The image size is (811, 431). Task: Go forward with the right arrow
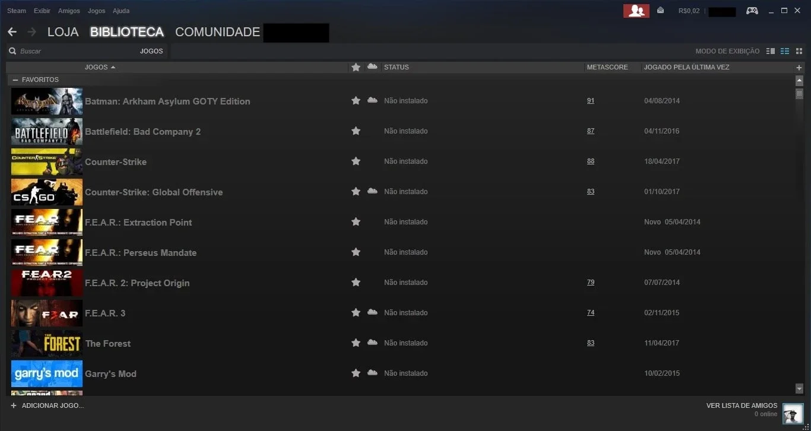pos(31,32)
